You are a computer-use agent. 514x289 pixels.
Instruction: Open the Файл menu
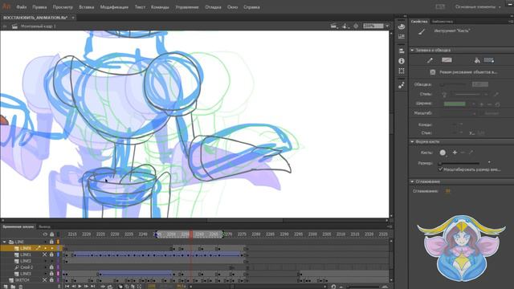point(22,7)
